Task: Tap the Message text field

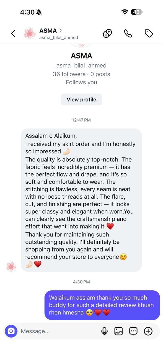Action: point(58,331)
